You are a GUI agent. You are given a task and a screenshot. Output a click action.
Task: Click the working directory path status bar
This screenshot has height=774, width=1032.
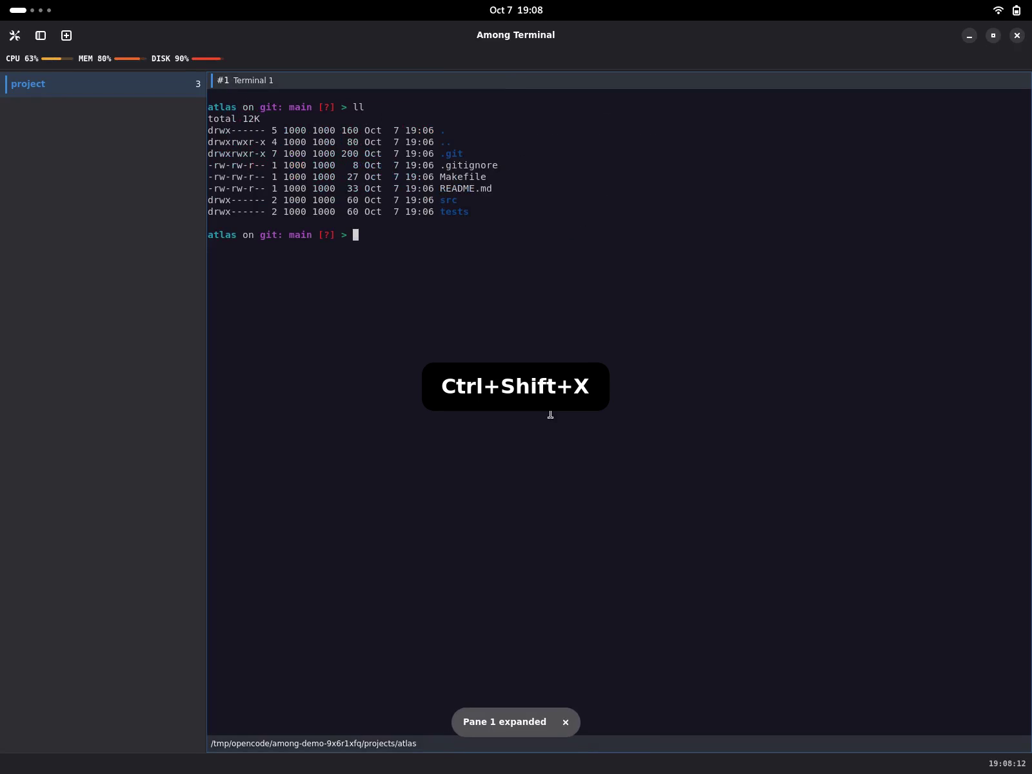coord(619,744)
